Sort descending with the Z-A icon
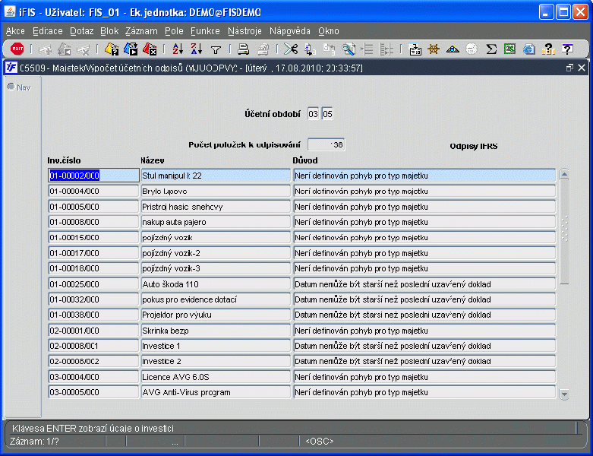The height and width of the screenshot is (456, 593). click(x=197, y=49)
